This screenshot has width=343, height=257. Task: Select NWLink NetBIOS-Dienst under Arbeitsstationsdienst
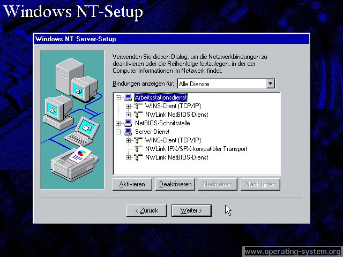tap(177, 115)
